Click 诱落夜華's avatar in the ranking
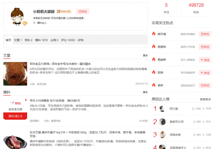This screenshot has height=149, width=222. pyautogui.click(x=162, y=135)
